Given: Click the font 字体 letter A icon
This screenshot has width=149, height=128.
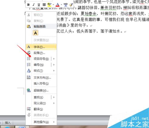Looking at the screenshot, I should pyautogui.click(x=29, y=47).
